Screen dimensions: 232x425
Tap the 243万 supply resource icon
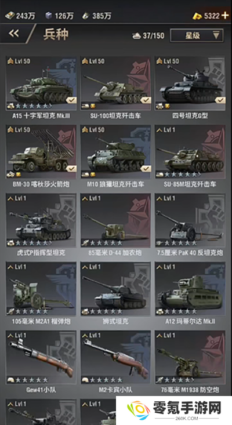point(9,16)
